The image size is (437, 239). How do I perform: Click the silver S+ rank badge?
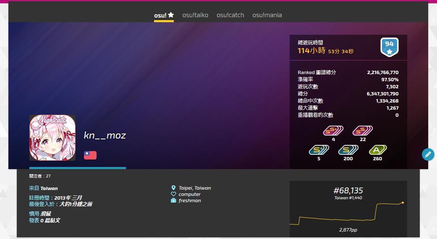click(319, 150)
